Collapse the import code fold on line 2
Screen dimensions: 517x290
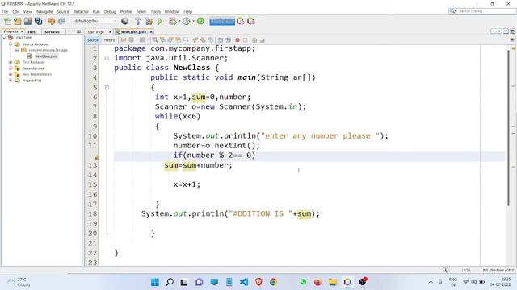point(107,58)
